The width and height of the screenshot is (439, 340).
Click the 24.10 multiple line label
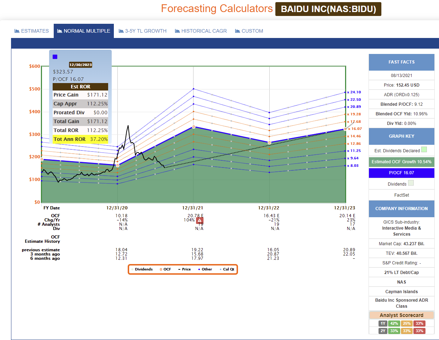354,92
